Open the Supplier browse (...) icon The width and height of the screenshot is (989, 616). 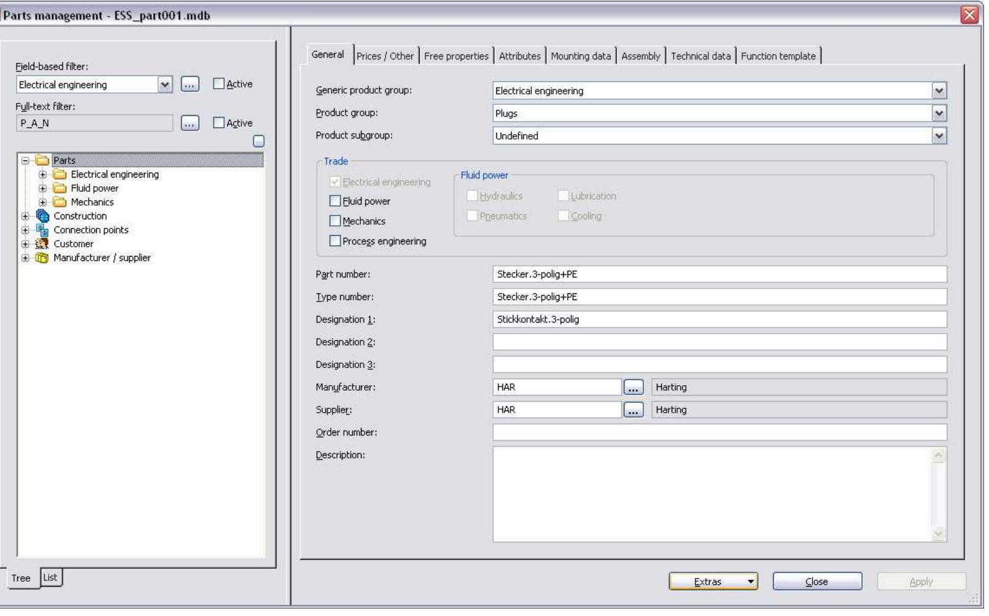(x=634, y=410)
